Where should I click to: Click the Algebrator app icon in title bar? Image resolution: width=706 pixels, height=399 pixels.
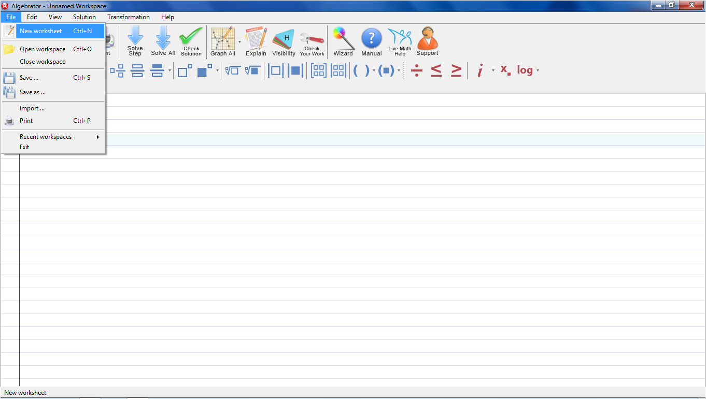pos(5,6)
